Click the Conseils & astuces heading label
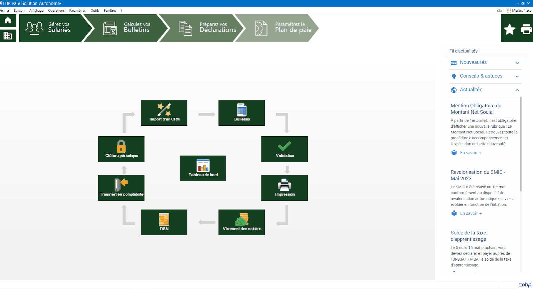Screen dimensions: 533x289 coord(481,76)
